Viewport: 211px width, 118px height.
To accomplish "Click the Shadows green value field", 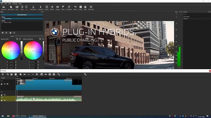I will coord(12,65).
